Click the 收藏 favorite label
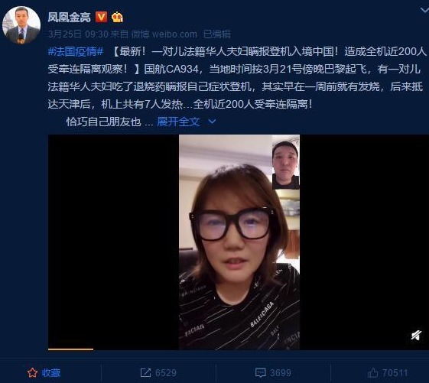Viewport: 429px width, 383px height. pos(51,373)
